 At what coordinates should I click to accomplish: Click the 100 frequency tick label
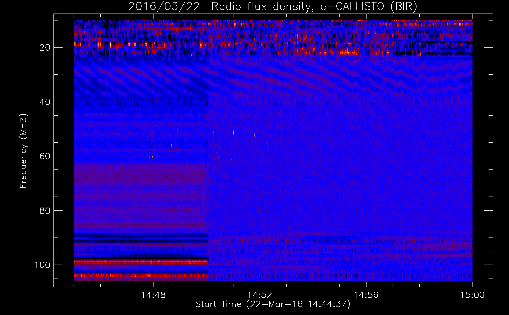(42, 265)
